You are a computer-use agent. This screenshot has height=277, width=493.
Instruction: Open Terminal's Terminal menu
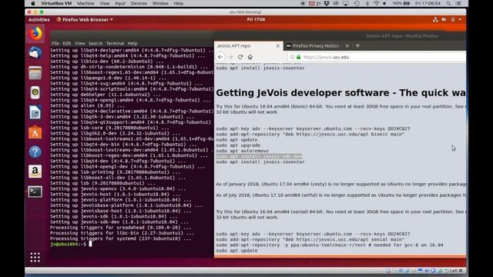coord(115,43)
